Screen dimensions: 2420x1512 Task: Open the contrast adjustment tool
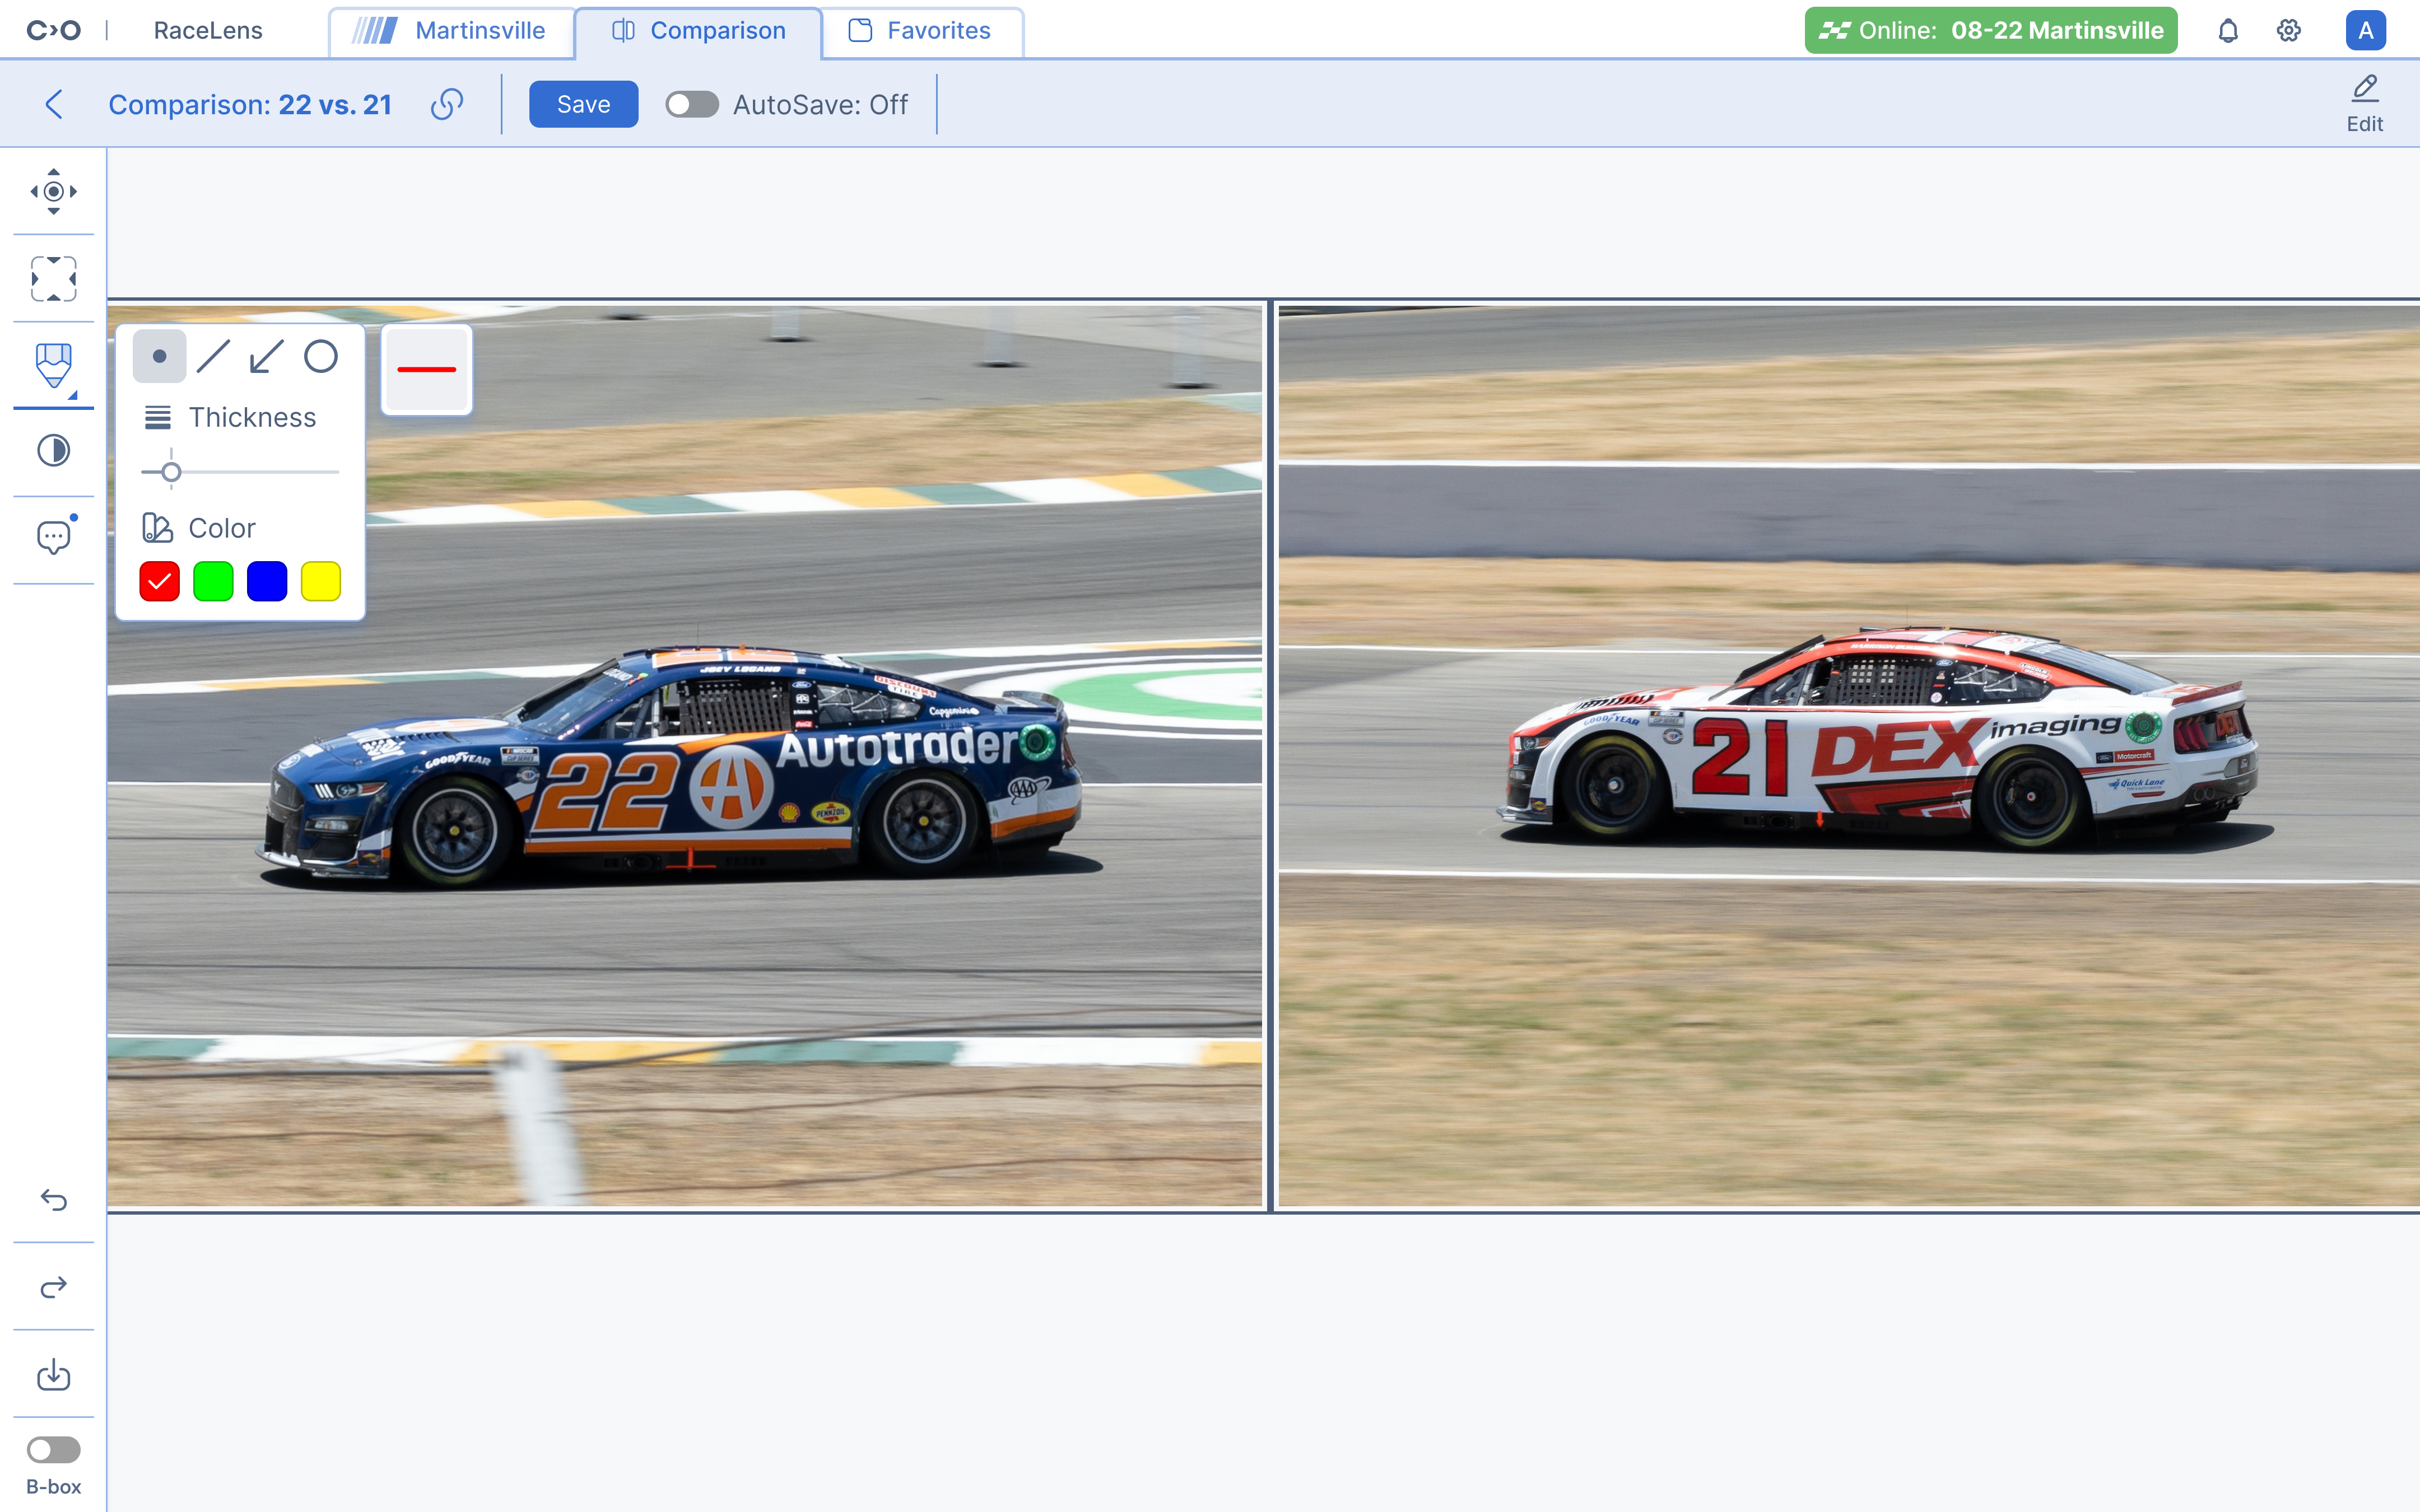pyautogui.click(x=53, y=451)
